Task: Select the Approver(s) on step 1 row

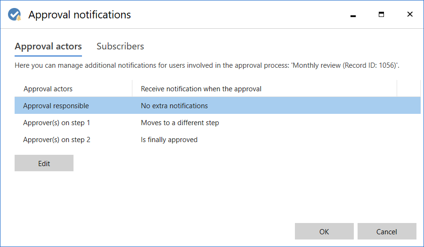Action: click(x=217, y=122)
